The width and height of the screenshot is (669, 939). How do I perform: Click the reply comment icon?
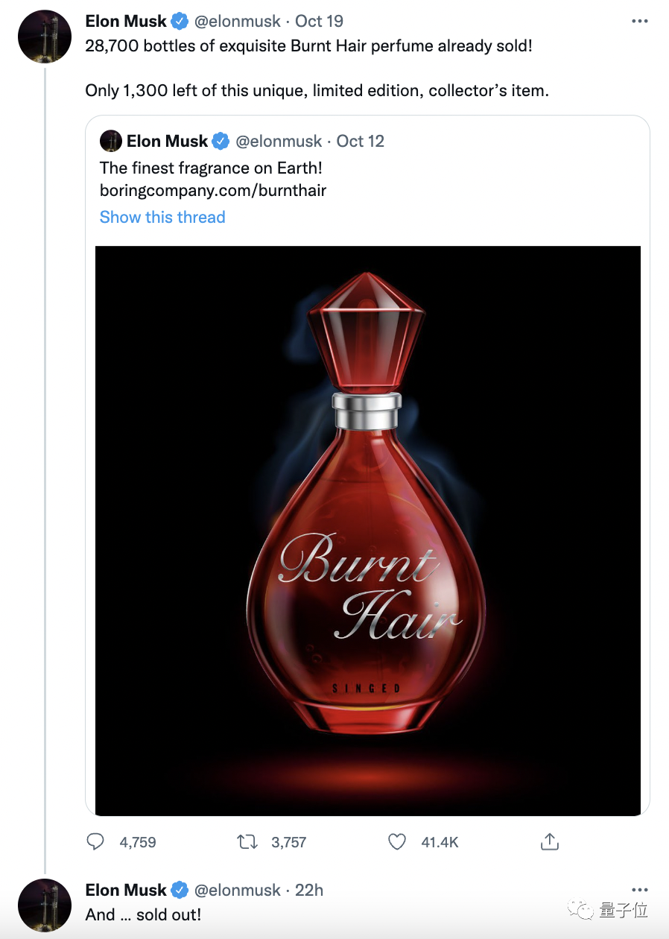95,842
